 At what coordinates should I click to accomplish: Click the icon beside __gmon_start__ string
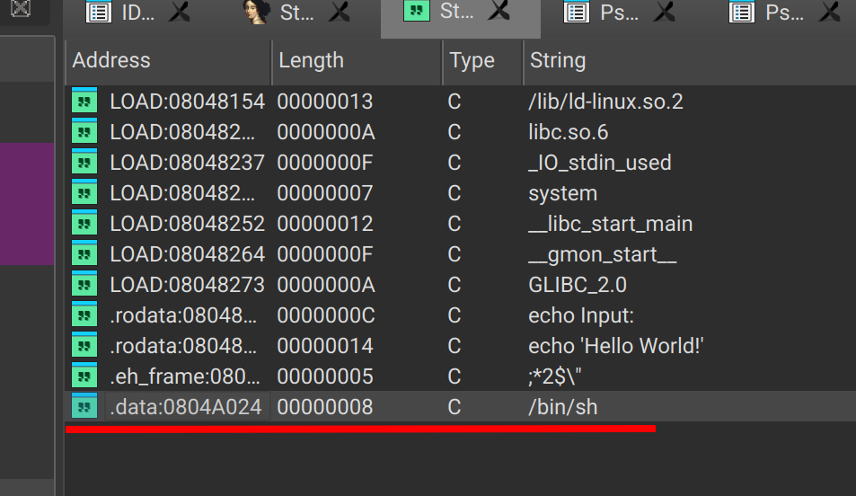coord(84,254)
